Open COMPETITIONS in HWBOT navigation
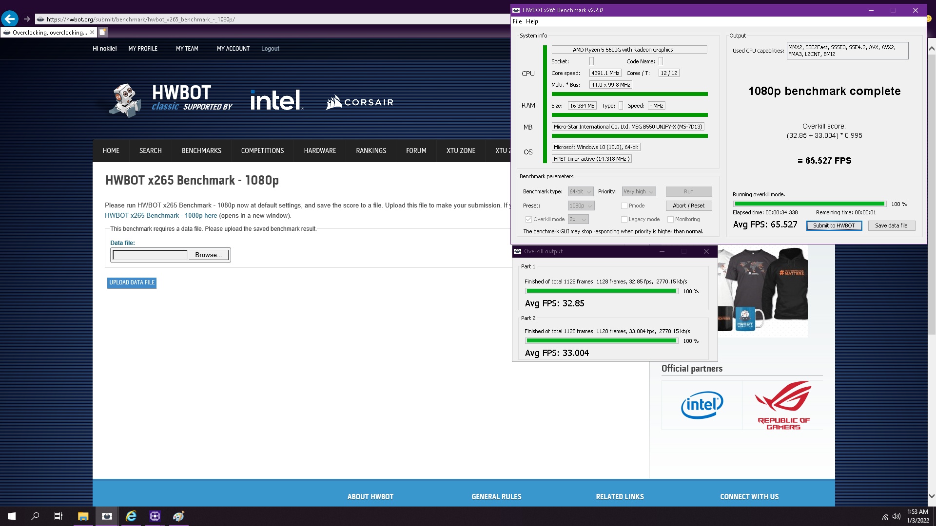This screenshot has width=936, height=526. point(262,150)
